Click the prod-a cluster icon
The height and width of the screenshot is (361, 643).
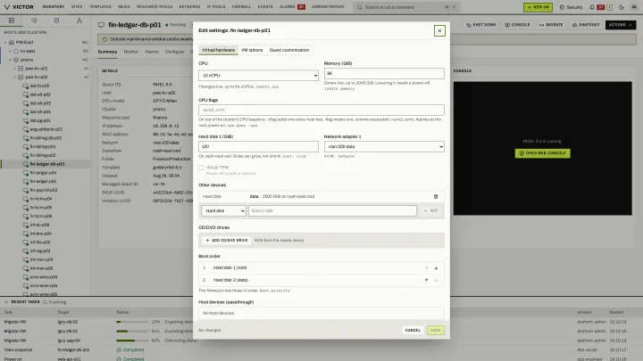point(16,60)
